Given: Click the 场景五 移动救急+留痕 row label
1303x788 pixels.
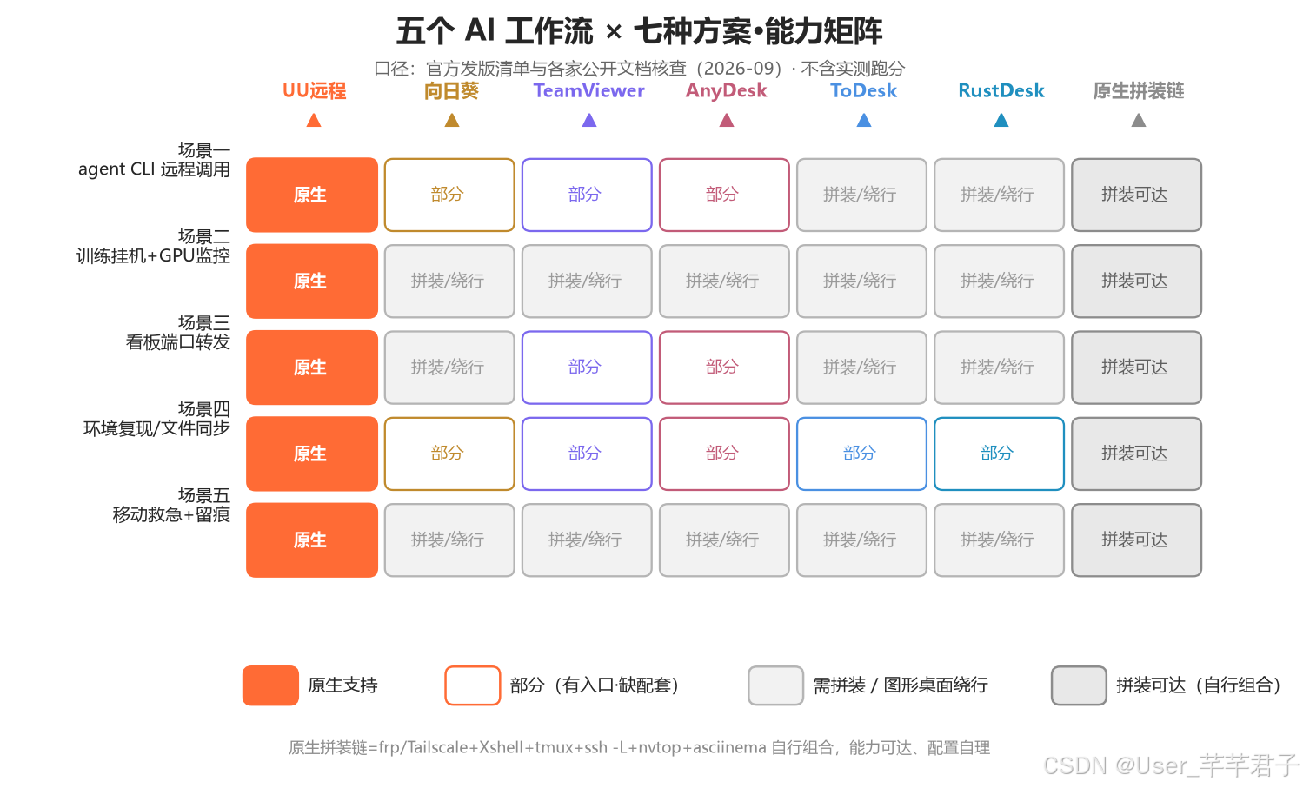Looking at the screenshot, I should [171, 506].
